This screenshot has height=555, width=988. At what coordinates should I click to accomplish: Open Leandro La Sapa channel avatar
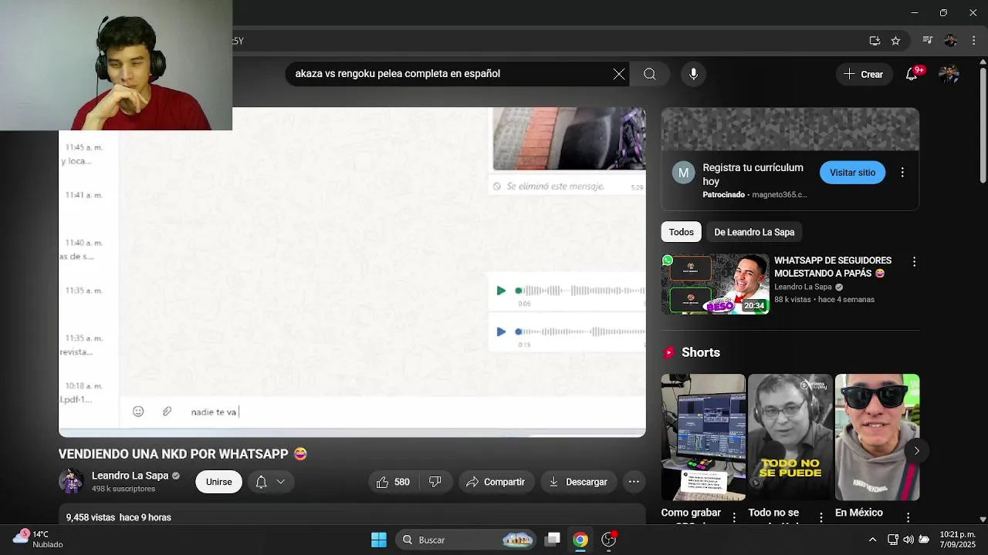click(71, 482)
